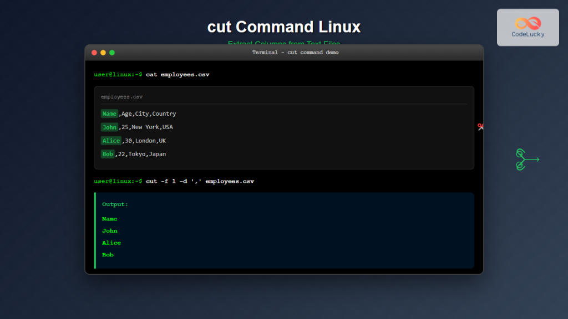Screen dimensions: 568x319
Task: Click the red scissors at terminal edge
Action: click(480, 127)
